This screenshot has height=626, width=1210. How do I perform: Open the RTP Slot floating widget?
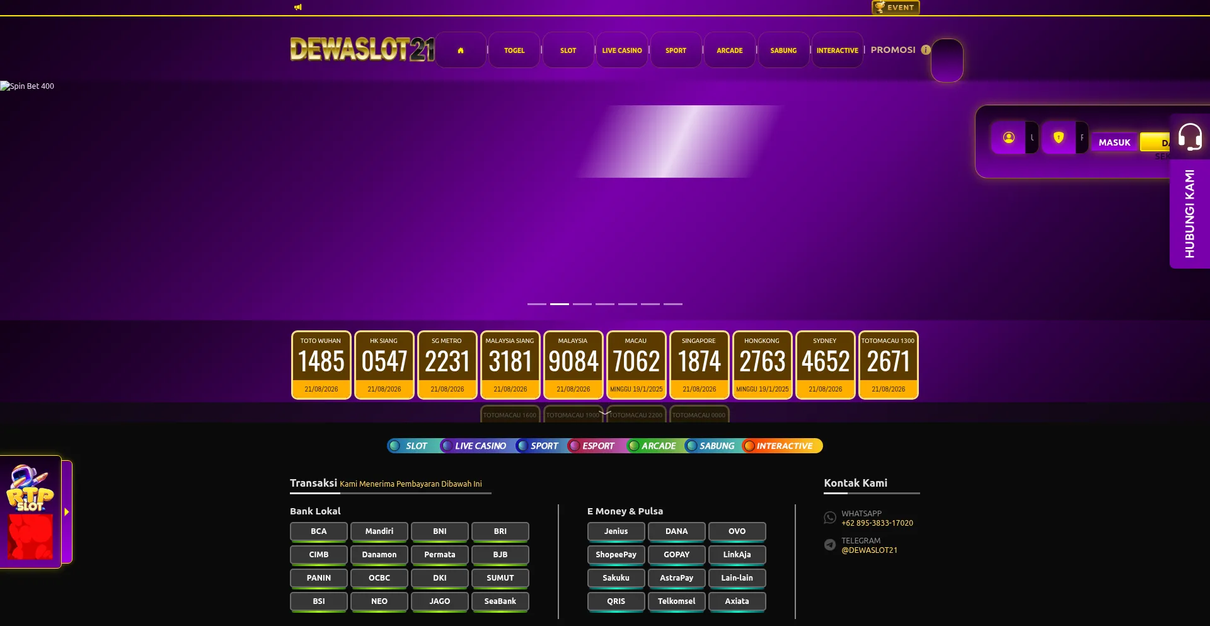point(30,512)
